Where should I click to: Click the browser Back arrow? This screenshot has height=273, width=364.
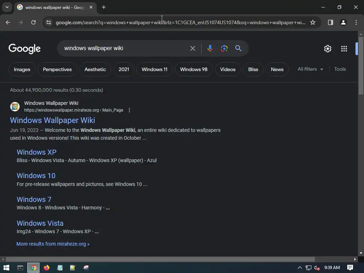pos(8,22)
